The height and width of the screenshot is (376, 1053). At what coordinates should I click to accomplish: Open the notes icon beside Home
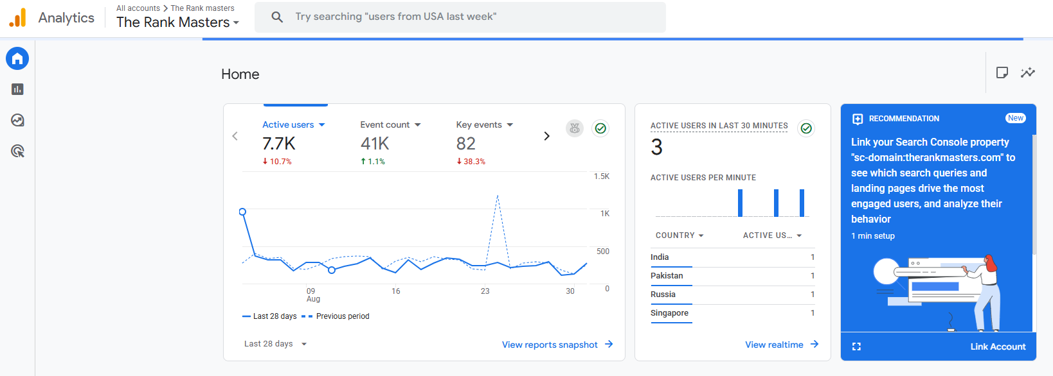tap(1002, 73)
